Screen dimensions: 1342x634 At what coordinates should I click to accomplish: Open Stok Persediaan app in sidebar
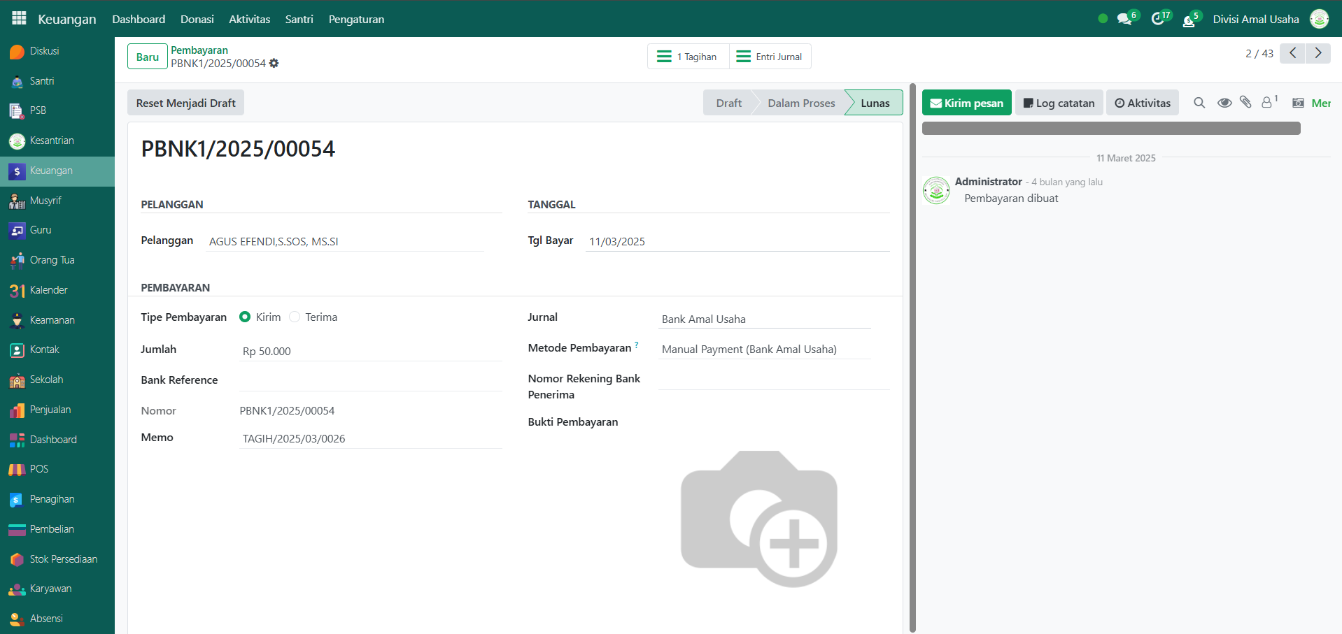(x=63, y=559)
